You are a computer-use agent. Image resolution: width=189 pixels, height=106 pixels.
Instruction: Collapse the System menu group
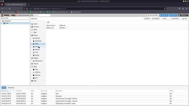[44, 35]
